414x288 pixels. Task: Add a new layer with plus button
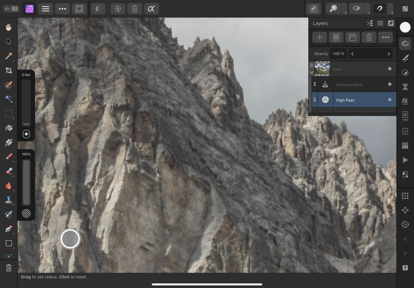[319, 37]
